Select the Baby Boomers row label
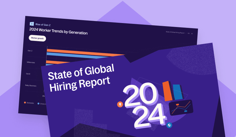Image resolution: width=236 pixels, height=137 pixels. pos(31,85)
